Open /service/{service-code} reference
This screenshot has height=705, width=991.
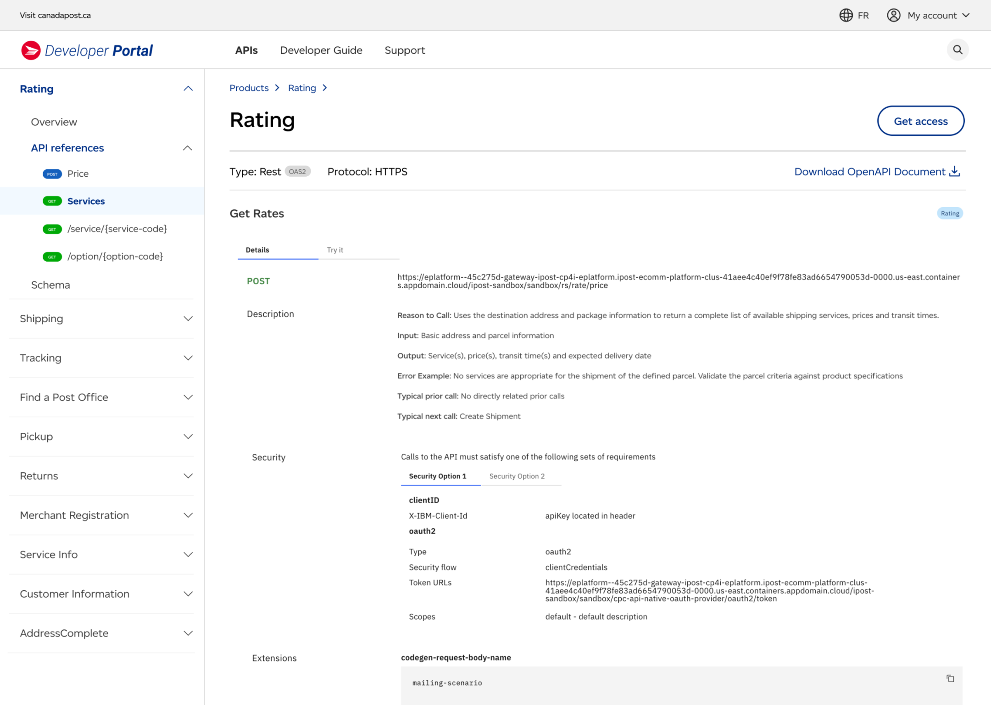117,229
